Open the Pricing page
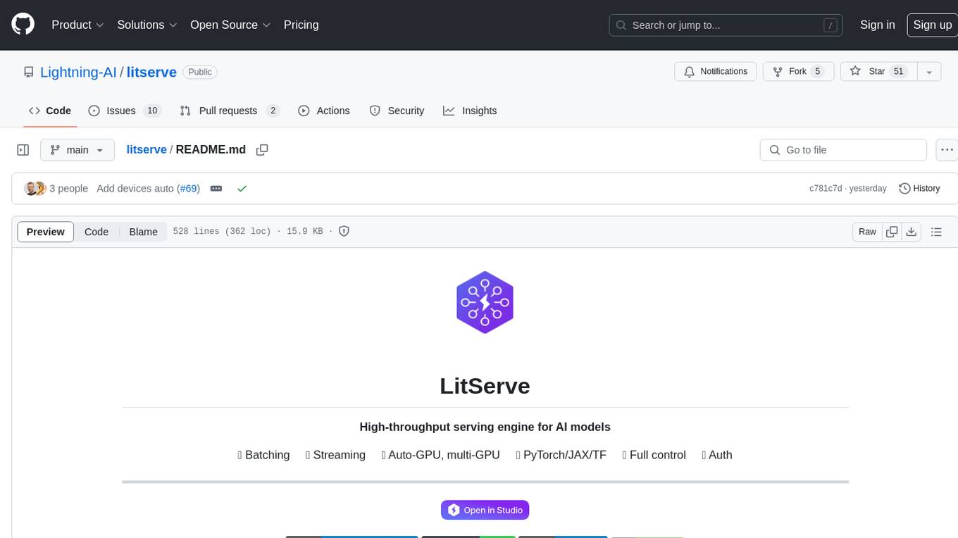This screenshot has height=538, width=958. (301, 25)
